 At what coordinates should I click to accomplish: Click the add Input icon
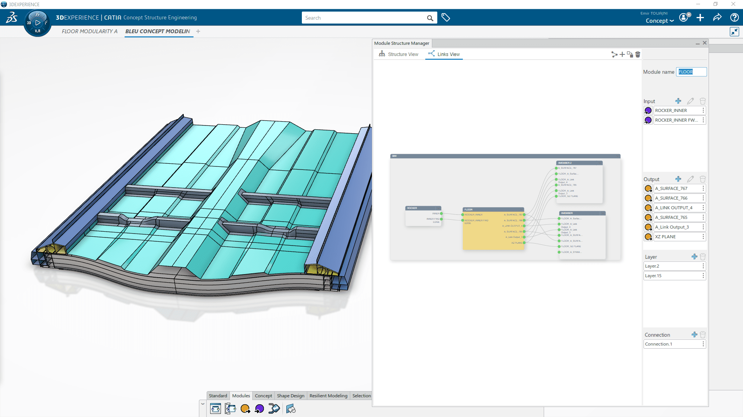pos(679,101)
